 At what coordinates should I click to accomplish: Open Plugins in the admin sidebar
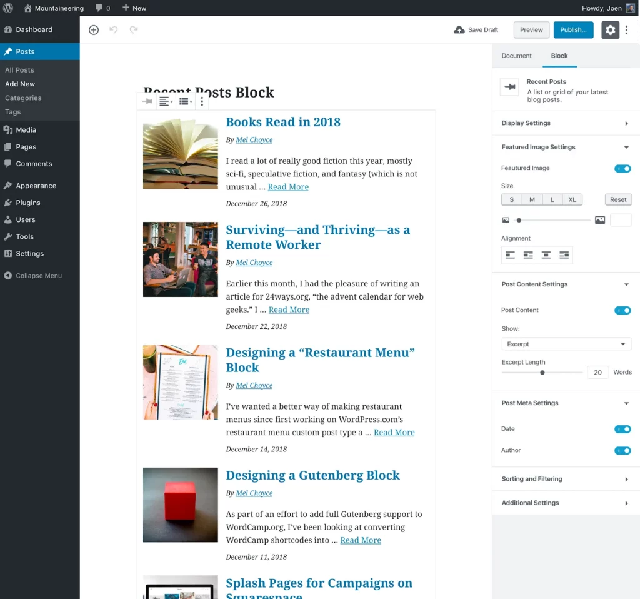pos(28,203)
